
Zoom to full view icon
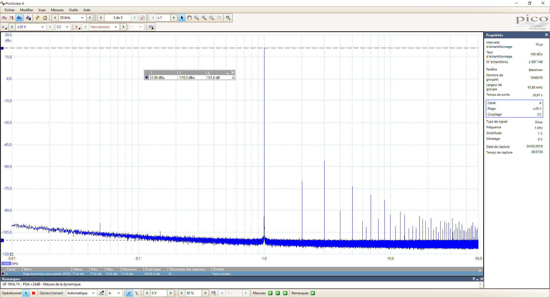tap(228, 18)
